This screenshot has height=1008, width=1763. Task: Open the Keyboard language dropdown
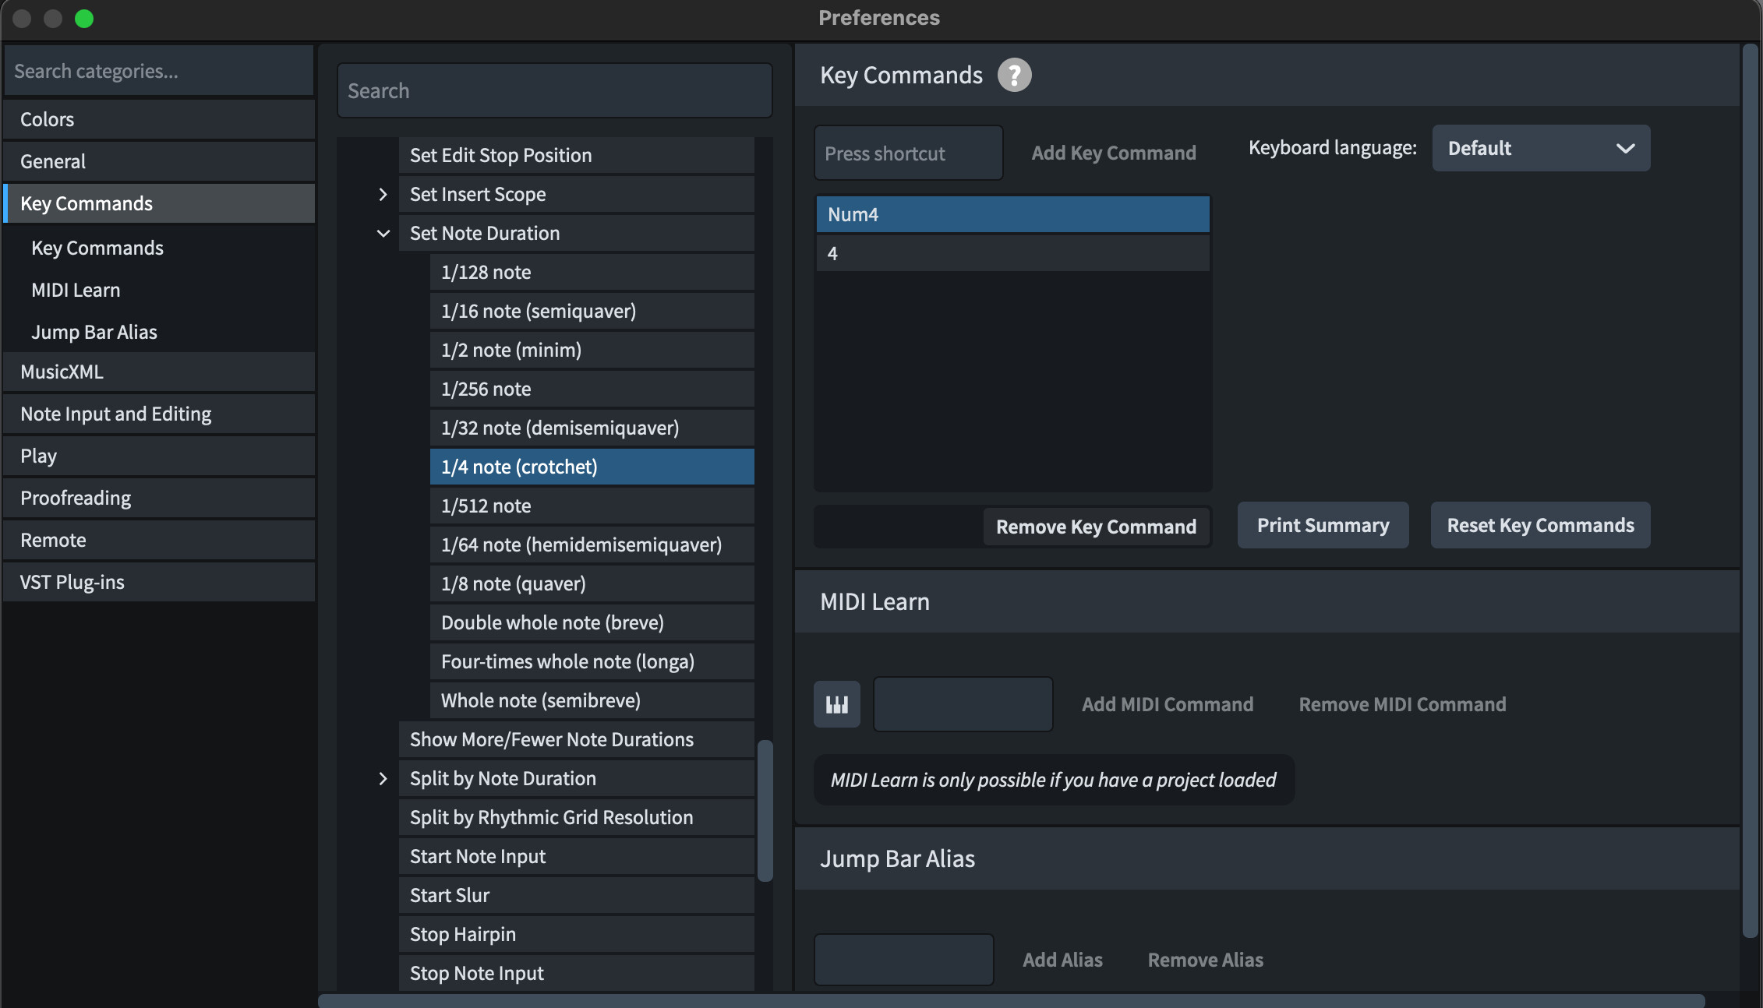pyautogui.click(x=1540, y=148)
